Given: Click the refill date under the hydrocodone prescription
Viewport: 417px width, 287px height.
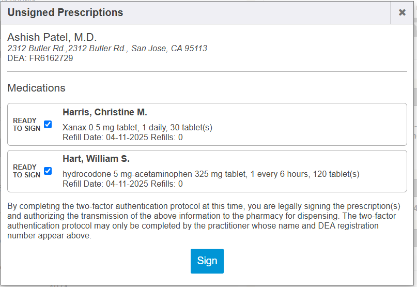Looking at the screenshot, I should coord(122,184).
